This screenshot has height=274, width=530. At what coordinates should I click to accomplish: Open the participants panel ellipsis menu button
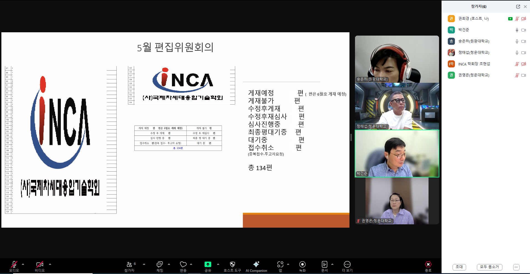click(516, 267)
